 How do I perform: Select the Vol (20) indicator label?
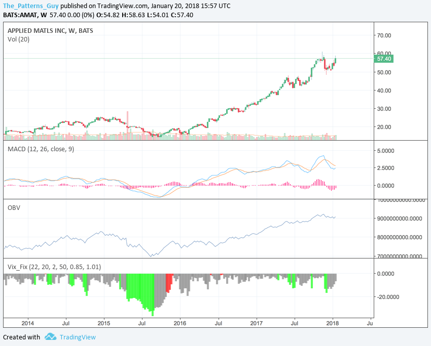[18, 39]
